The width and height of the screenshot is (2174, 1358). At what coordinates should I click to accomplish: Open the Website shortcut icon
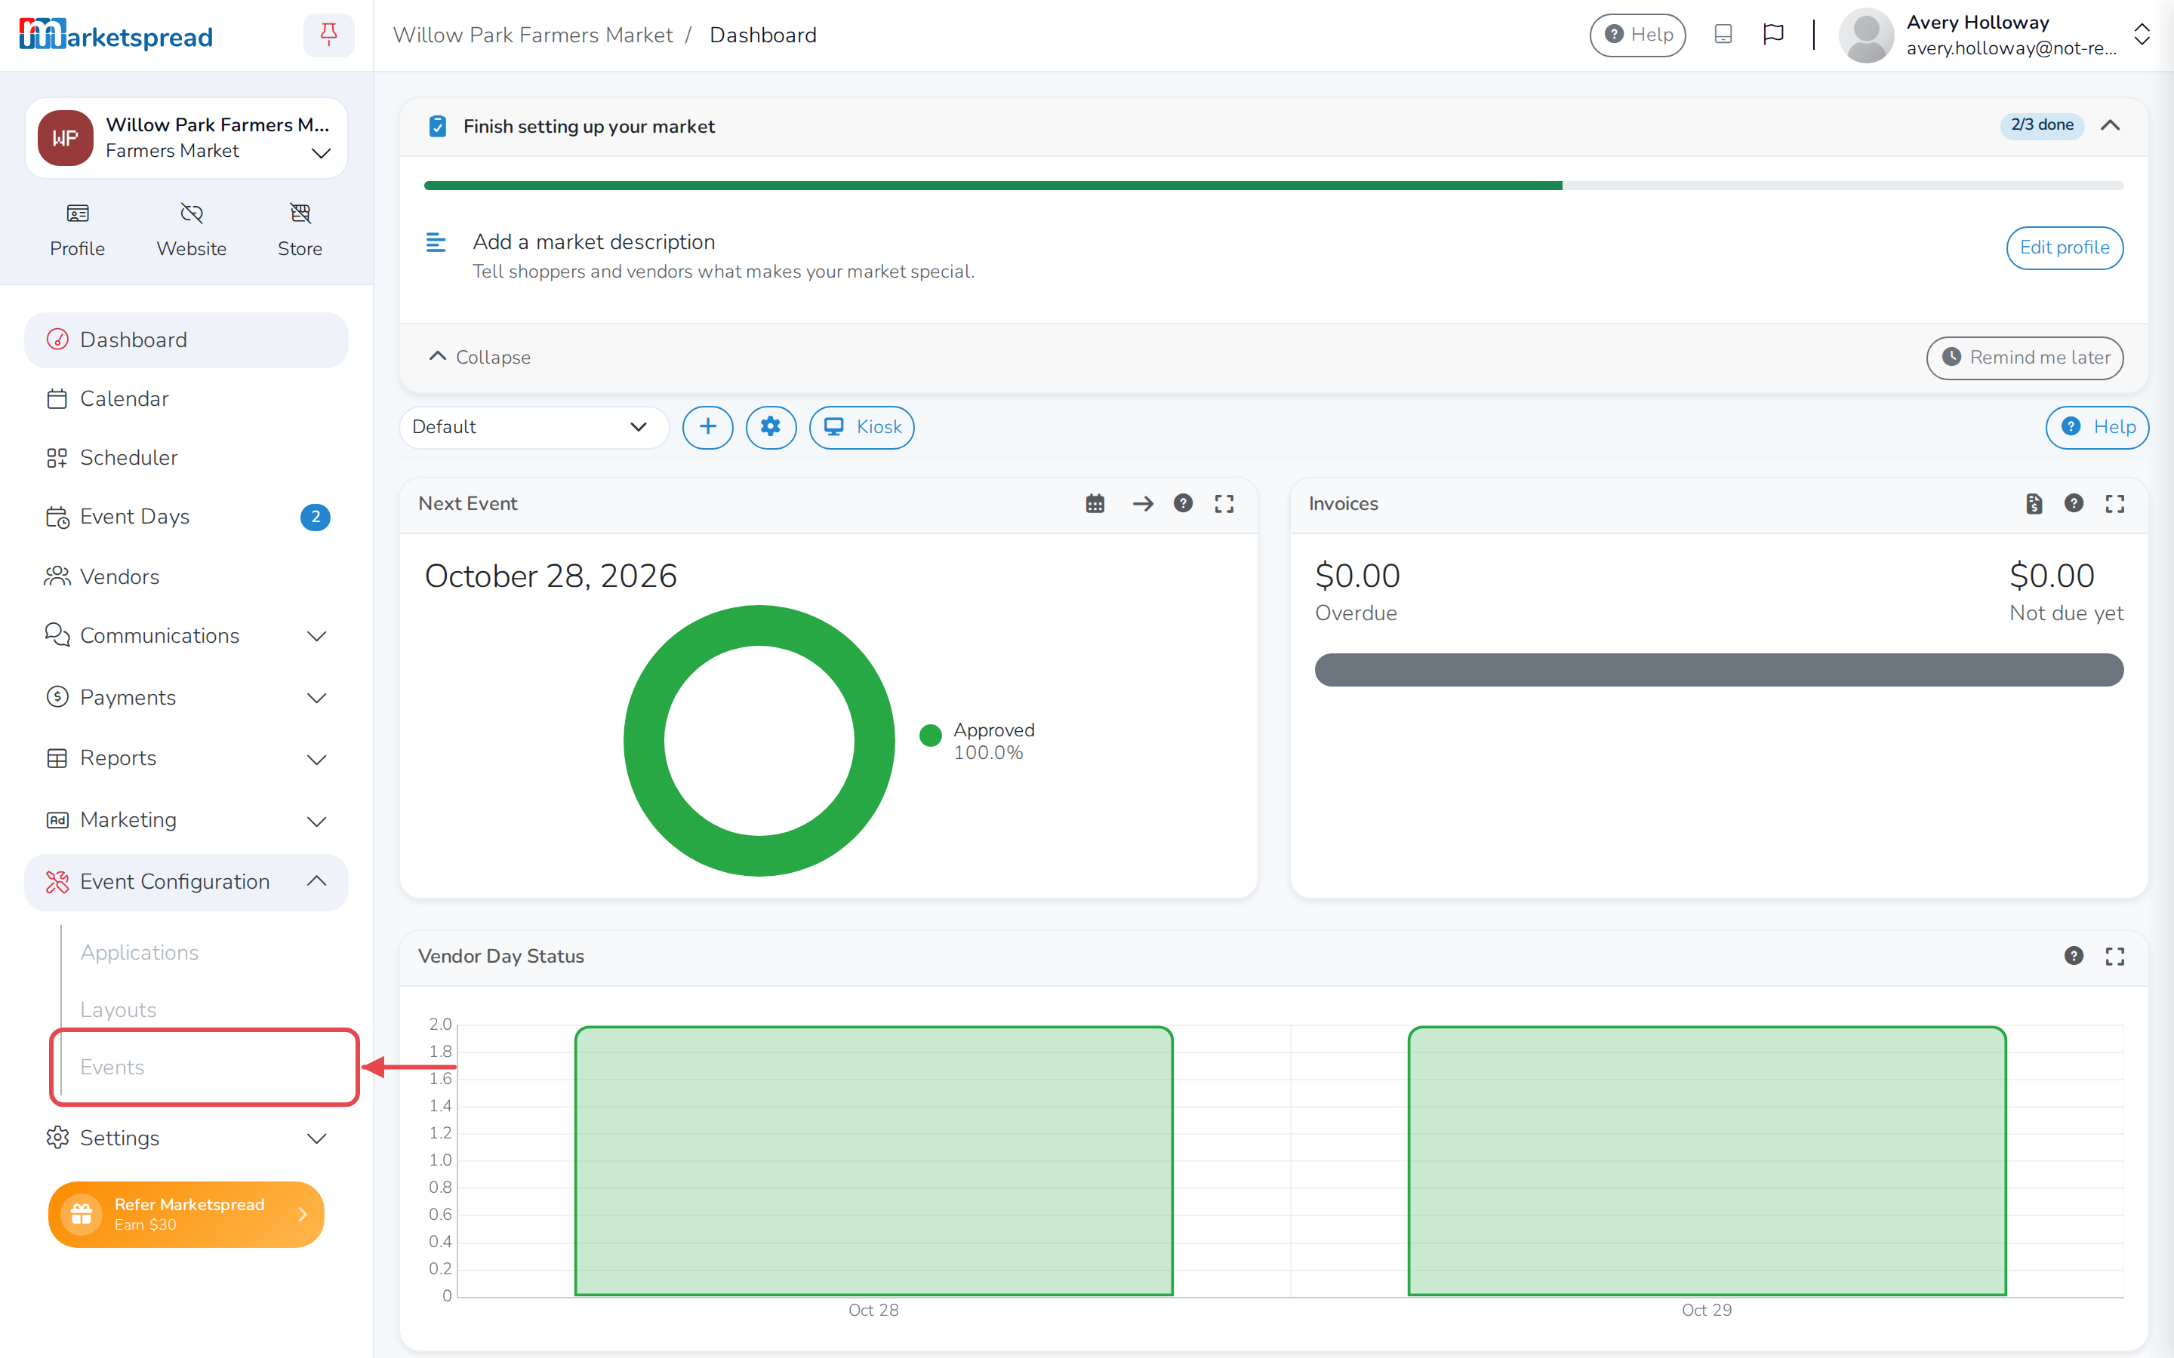pyautogui.click(x=191, y=230)
